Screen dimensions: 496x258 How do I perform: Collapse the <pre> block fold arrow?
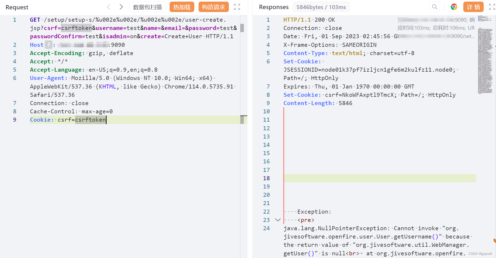pyautogui.click(x=278, y=220)
